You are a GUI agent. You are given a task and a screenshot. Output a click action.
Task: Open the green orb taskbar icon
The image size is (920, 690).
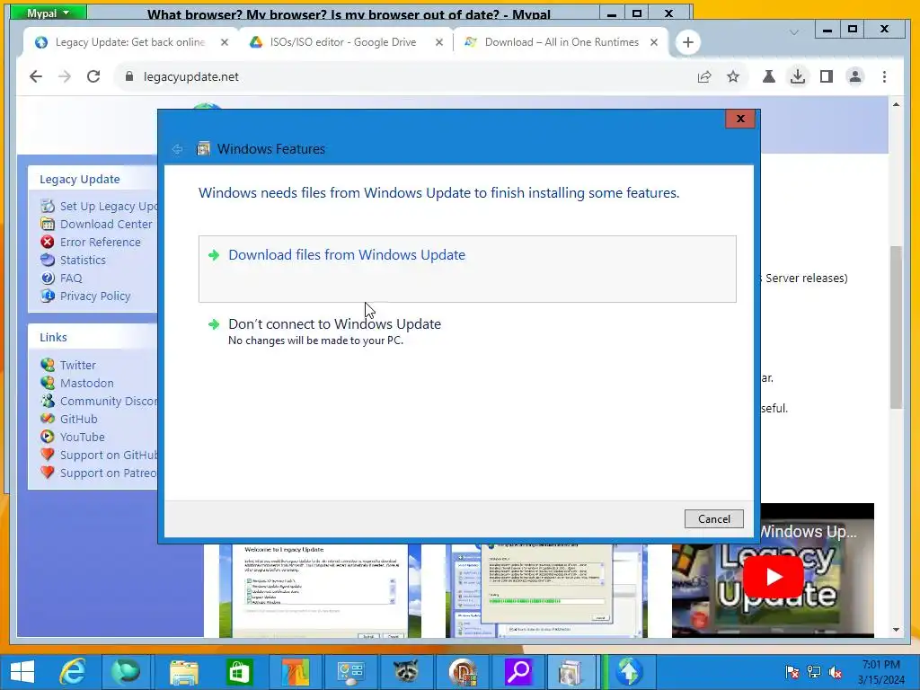126,672
